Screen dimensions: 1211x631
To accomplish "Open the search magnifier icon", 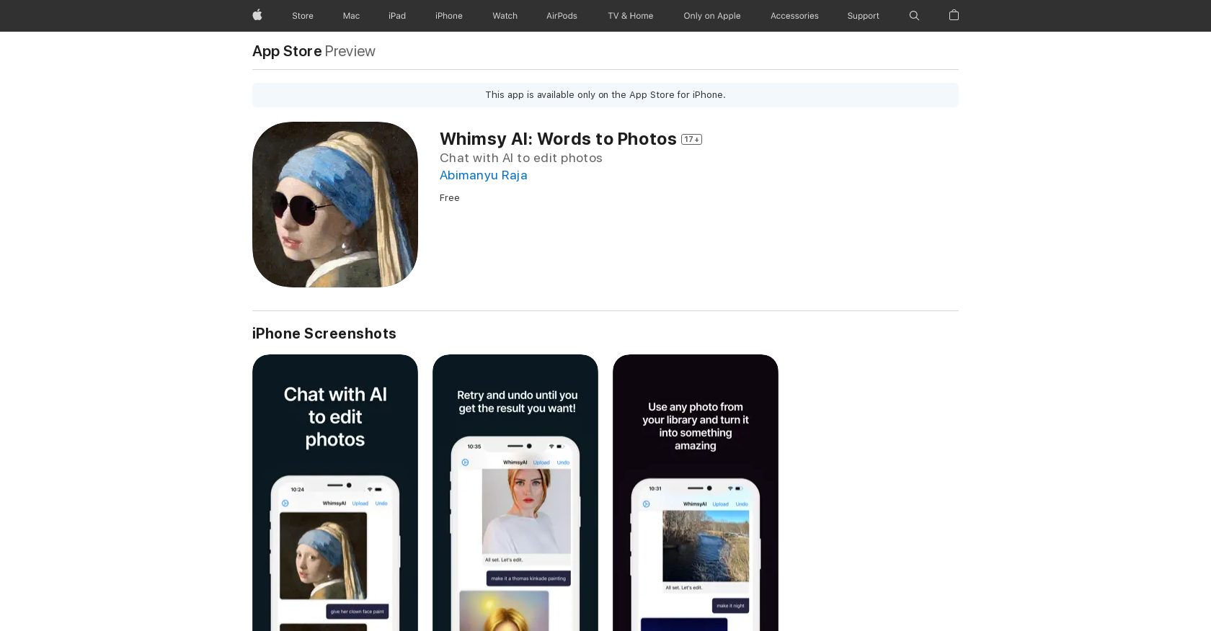I will (914, 15).
